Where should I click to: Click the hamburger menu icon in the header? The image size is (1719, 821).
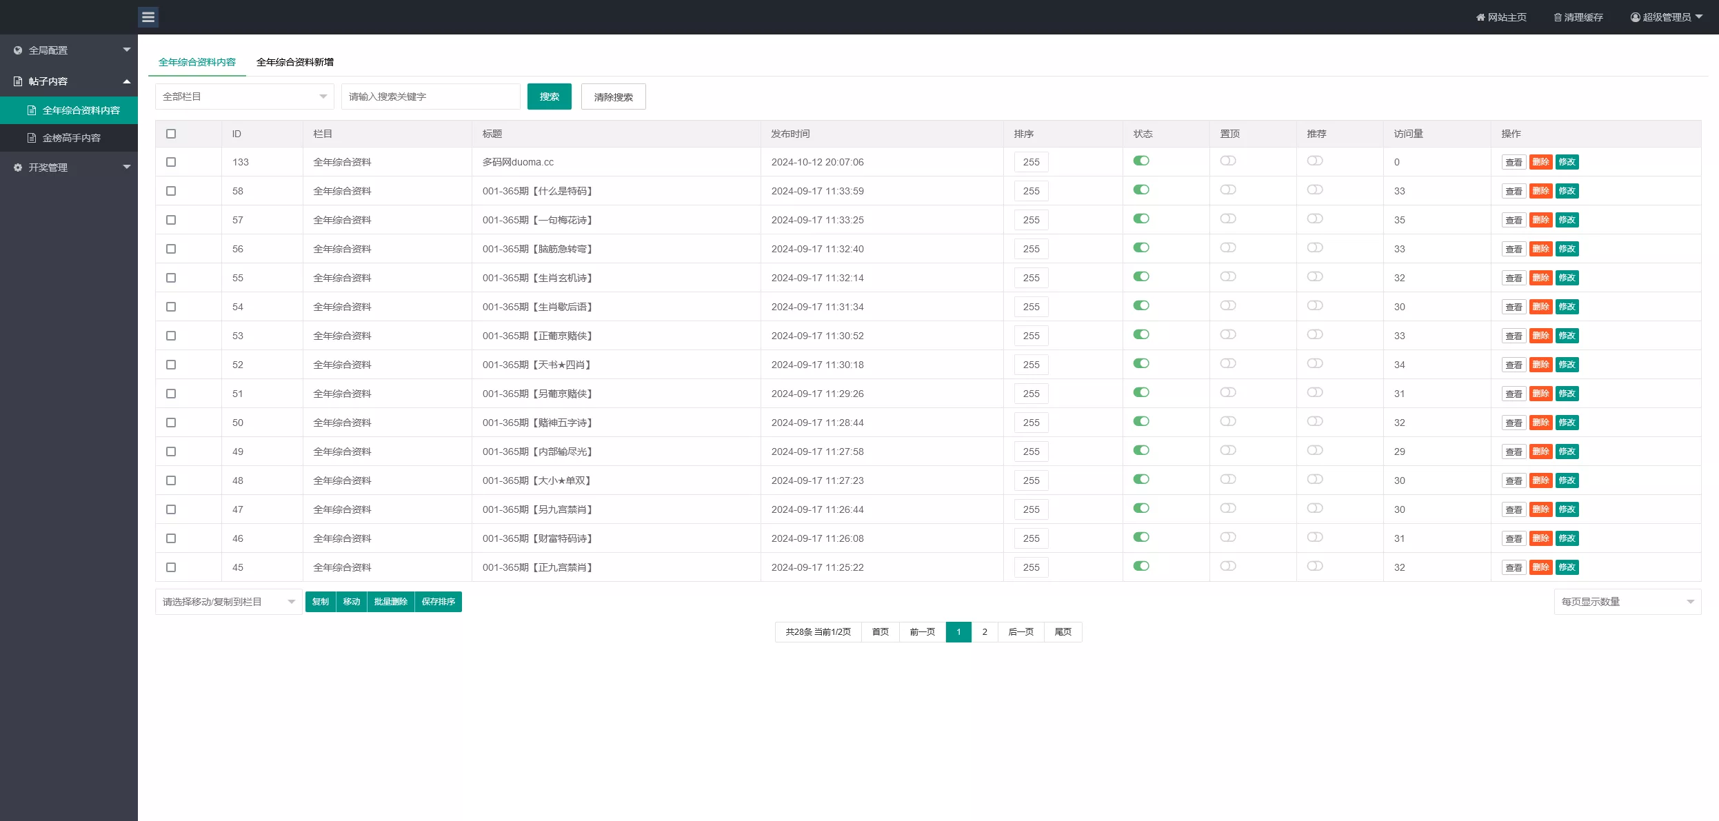pos(148,17)
